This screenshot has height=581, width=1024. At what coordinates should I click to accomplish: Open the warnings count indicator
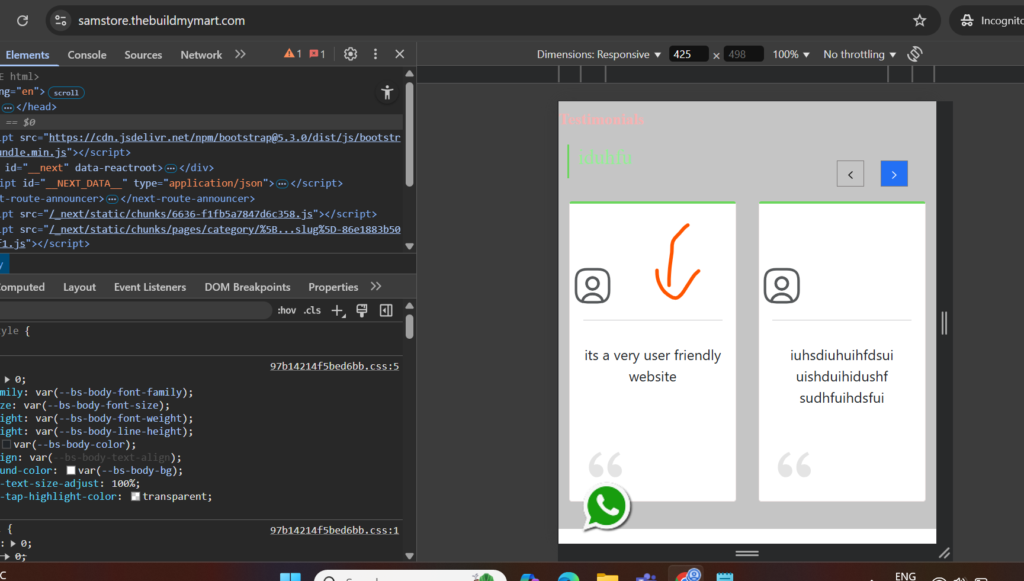click(293, 54)
